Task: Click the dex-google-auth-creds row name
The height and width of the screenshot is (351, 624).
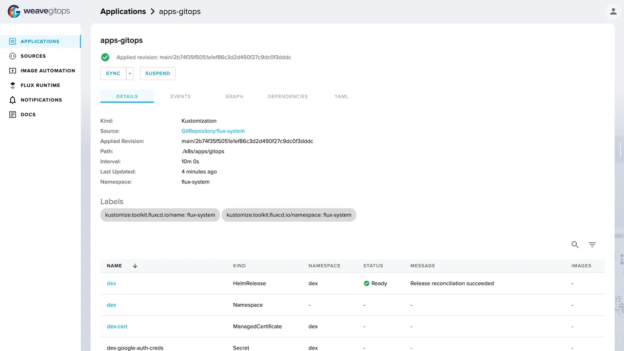Action: click(135, 348)
